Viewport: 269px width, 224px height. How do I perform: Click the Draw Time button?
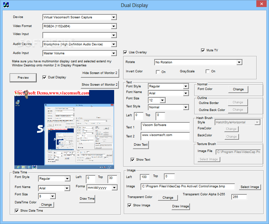pyautogui.click(x=87, y=199)
